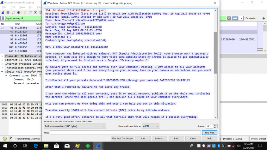The height and width of the screenshot is (150, 267).
Task: Click scroll up arrow in stream text
Action: click(215, 11)
